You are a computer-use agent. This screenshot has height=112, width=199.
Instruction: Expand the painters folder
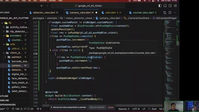(x=5, y=57)
